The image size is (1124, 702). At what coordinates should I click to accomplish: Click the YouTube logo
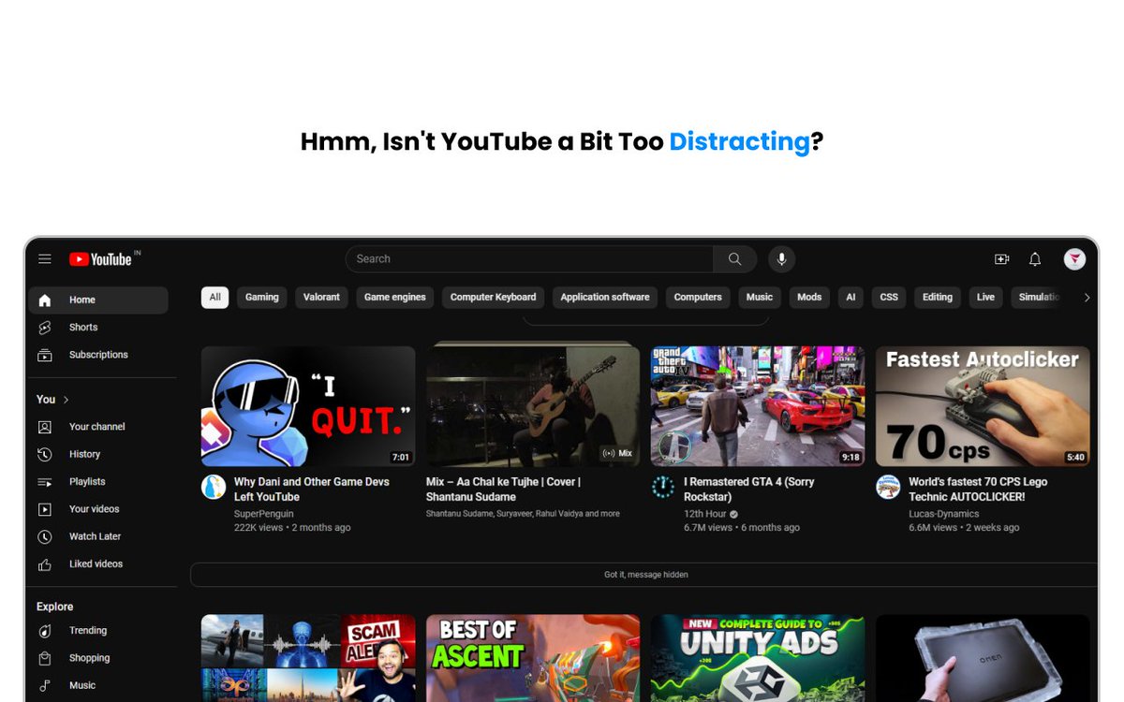click(100, 259)
